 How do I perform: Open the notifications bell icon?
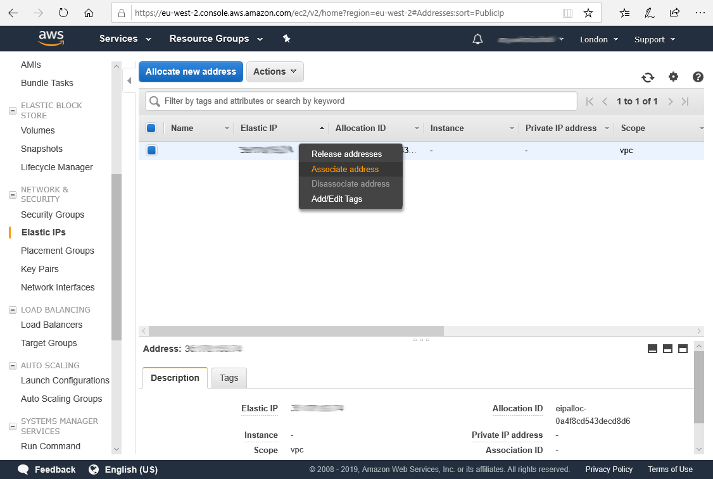click(x=477, y=39)
